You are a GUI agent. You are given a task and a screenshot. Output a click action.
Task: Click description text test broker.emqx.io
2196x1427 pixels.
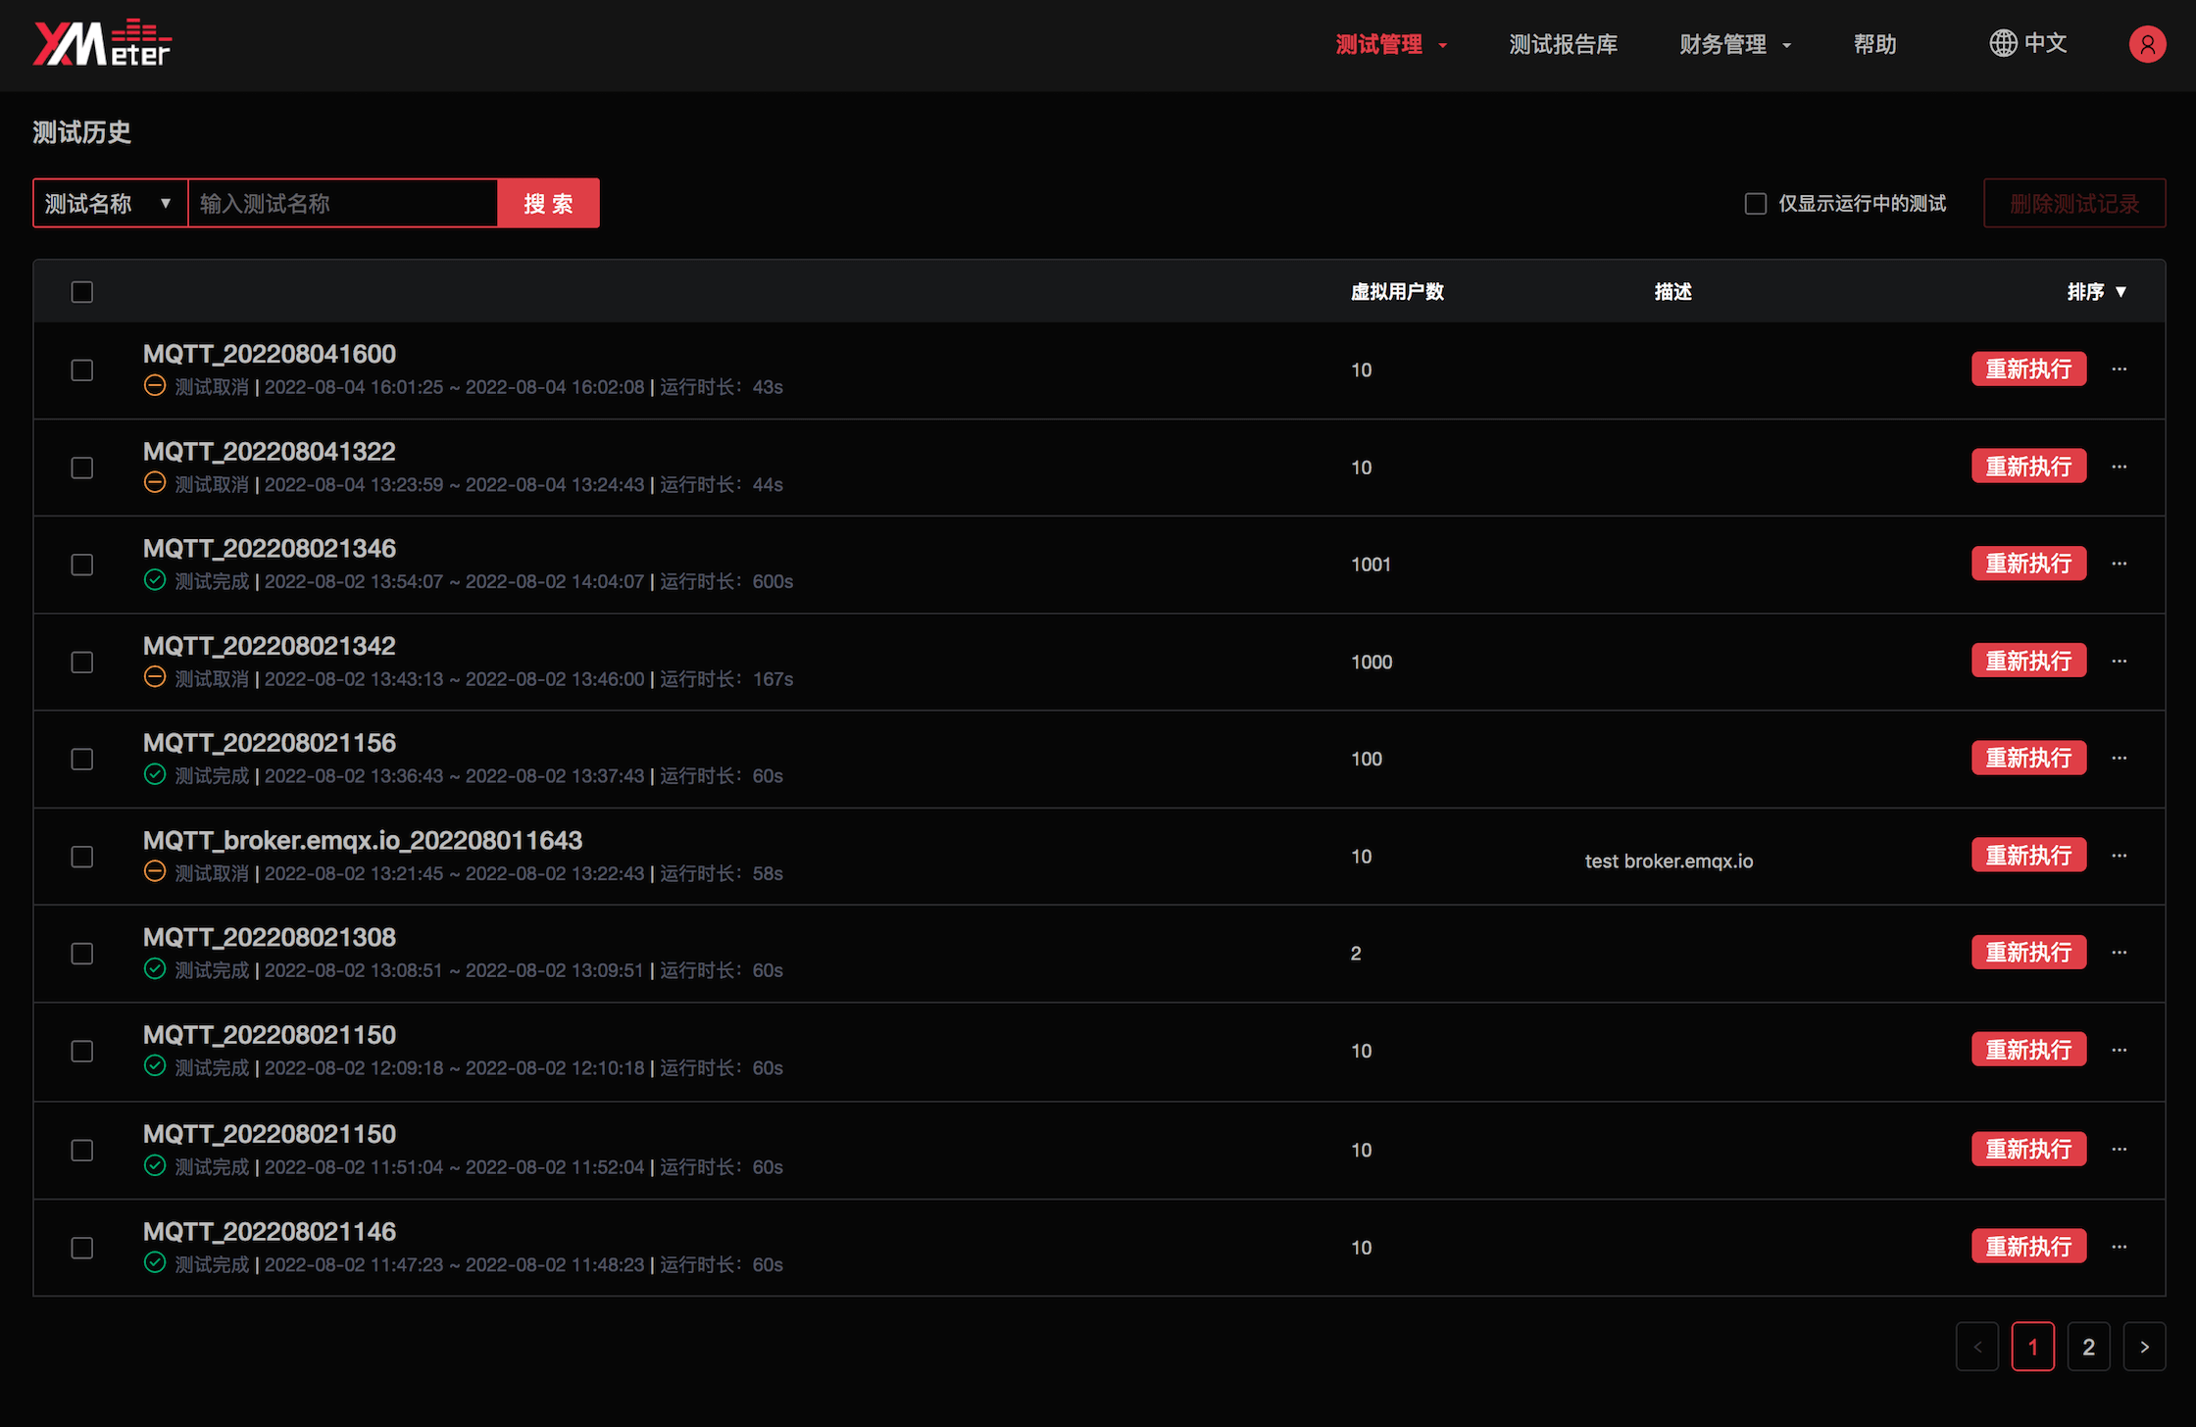coord(1669,861)
